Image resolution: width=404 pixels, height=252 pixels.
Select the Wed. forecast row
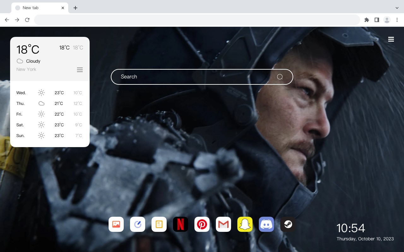click(50, 93)
